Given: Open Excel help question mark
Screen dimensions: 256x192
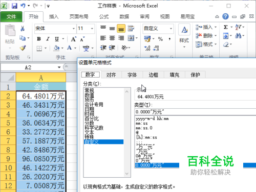Looking at the screenshot, I should pyautogui.click(x=225, y=16).
